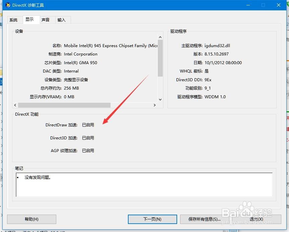The height and width of the screenshot is (232, 289).
Task: Click the 帮助(H) button
Action: 31,219
